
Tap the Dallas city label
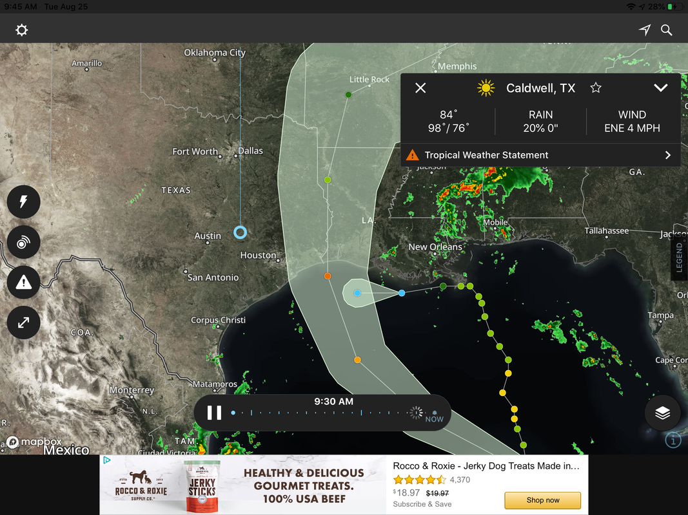(x=250, y=151)
